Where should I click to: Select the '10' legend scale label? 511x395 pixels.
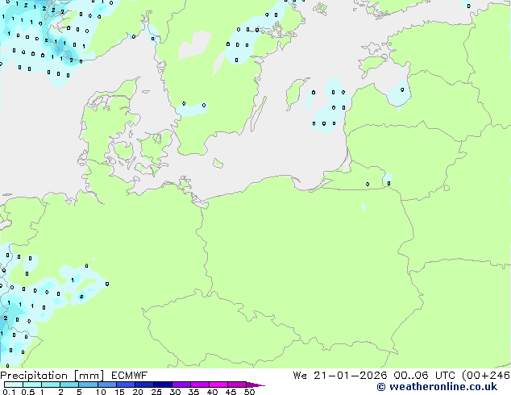click(101, 392)
